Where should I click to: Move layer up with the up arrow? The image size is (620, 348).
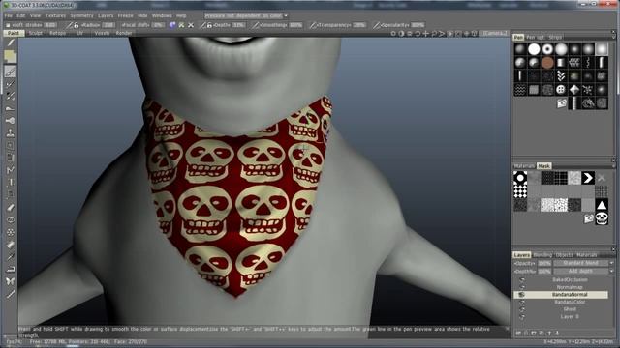(549, 333)
